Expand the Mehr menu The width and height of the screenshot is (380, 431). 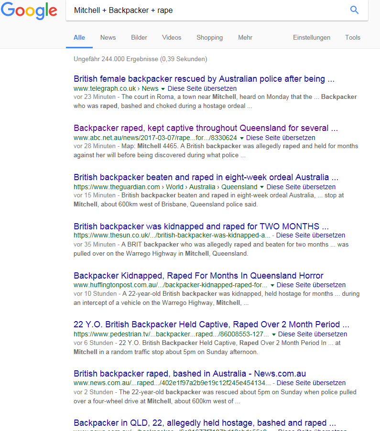(x=245, y=37)
